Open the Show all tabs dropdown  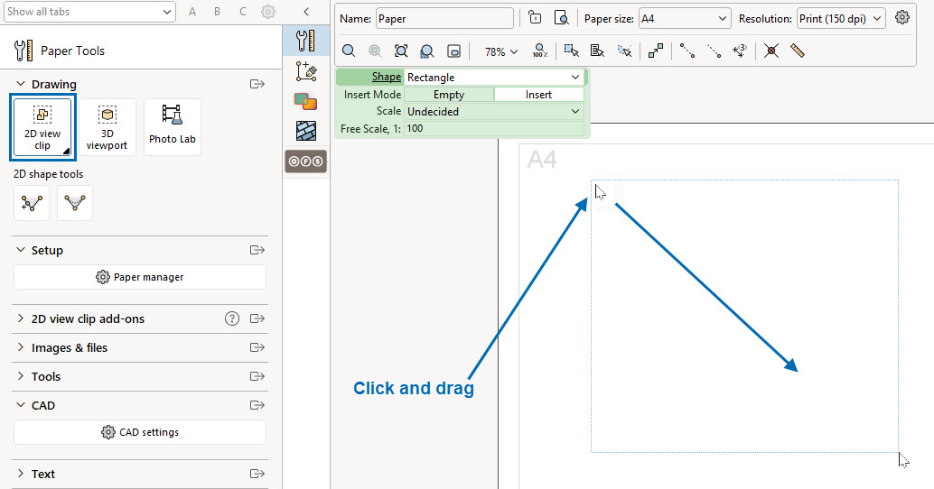[90, 12]
